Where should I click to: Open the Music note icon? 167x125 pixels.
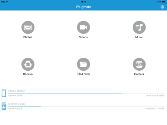pyautogui.click(x=139, y=27)
